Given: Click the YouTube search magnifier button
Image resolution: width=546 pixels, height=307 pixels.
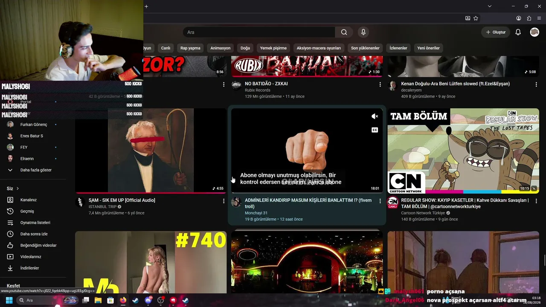Looking at the screenshot, I should pyautogui.click(x=344, y=32).
